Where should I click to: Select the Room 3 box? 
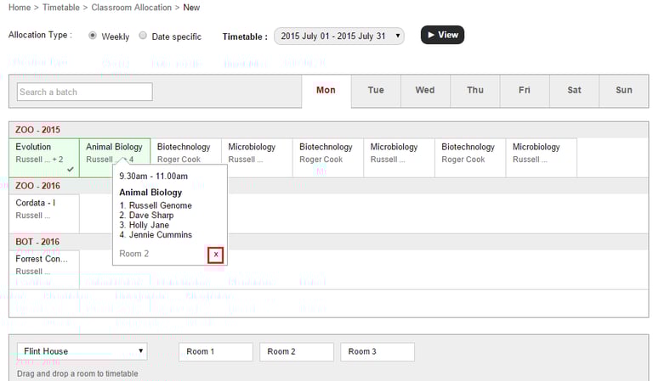click(378, 351)
